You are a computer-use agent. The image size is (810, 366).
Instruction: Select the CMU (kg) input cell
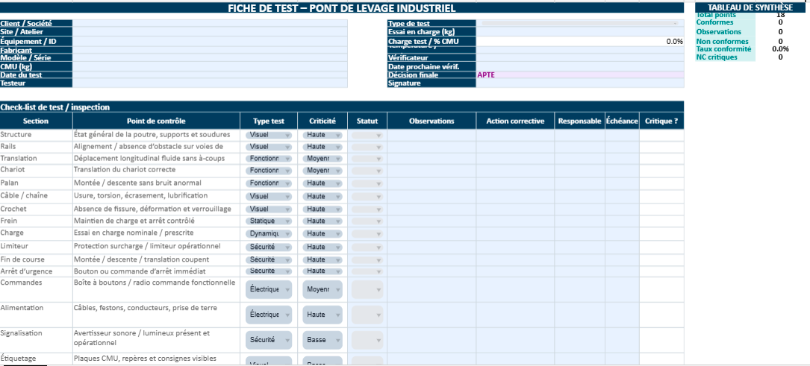210,66
